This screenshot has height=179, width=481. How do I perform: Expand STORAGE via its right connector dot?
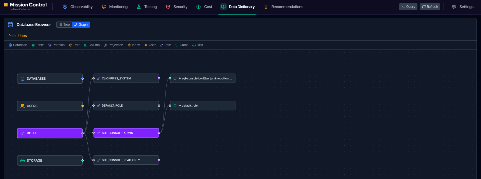tap(83, 161)
